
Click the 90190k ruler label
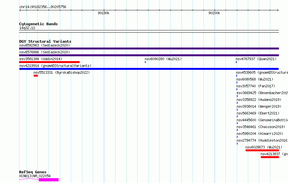104,13
